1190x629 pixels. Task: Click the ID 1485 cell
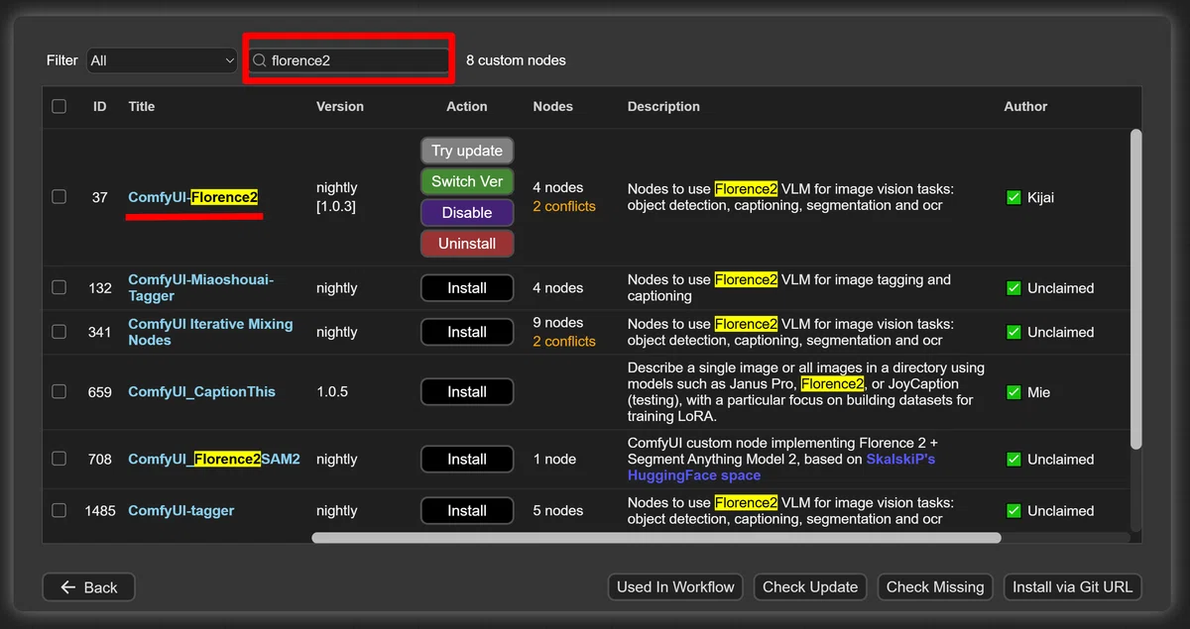(100, 510)
